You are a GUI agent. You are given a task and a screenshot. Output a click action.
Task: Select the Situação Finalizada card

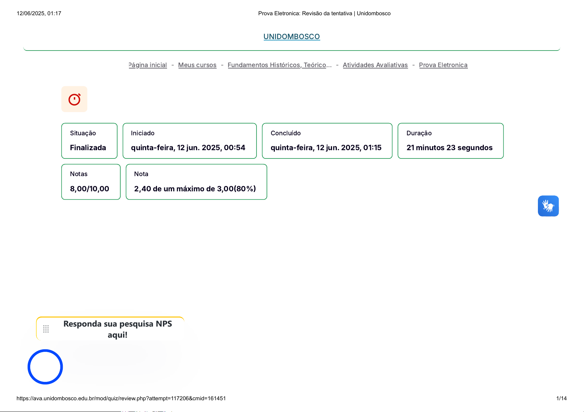(x=89, y=141)
